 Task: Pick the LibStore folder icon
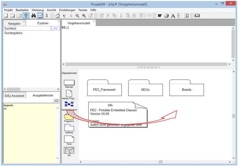point(69,128)
